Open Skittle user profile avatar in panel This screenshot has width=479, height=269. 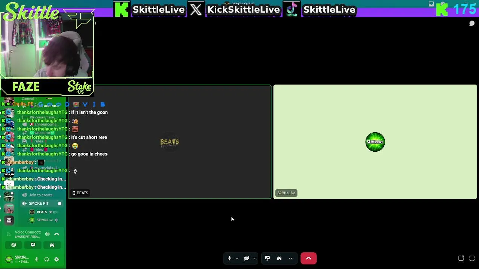(x=9, y=259)
